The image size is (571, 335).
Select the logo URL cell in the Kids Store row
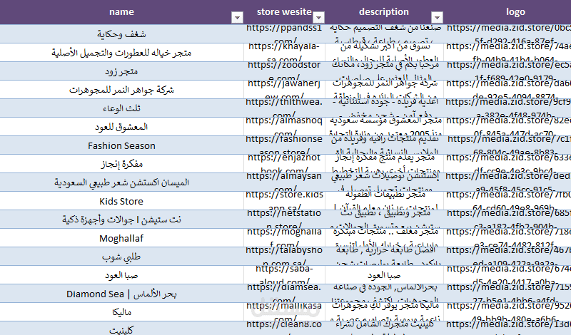pos(507,201)
